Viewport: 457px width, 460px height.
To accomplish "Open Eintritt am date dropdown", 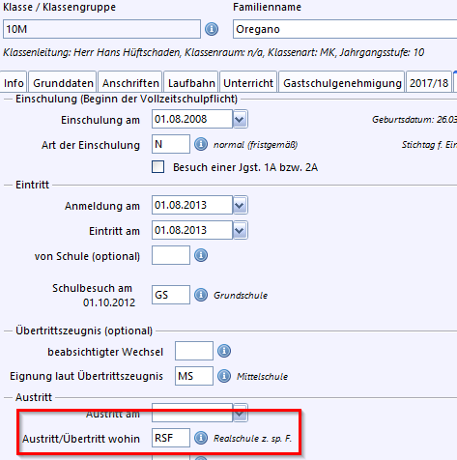I will pyautogui.click(x=240, y=230).
